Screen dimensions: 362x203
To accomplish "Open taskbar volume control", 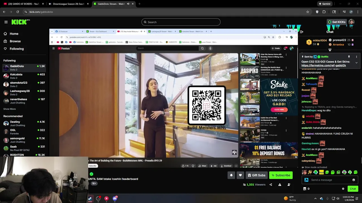I will pos(338,198).
